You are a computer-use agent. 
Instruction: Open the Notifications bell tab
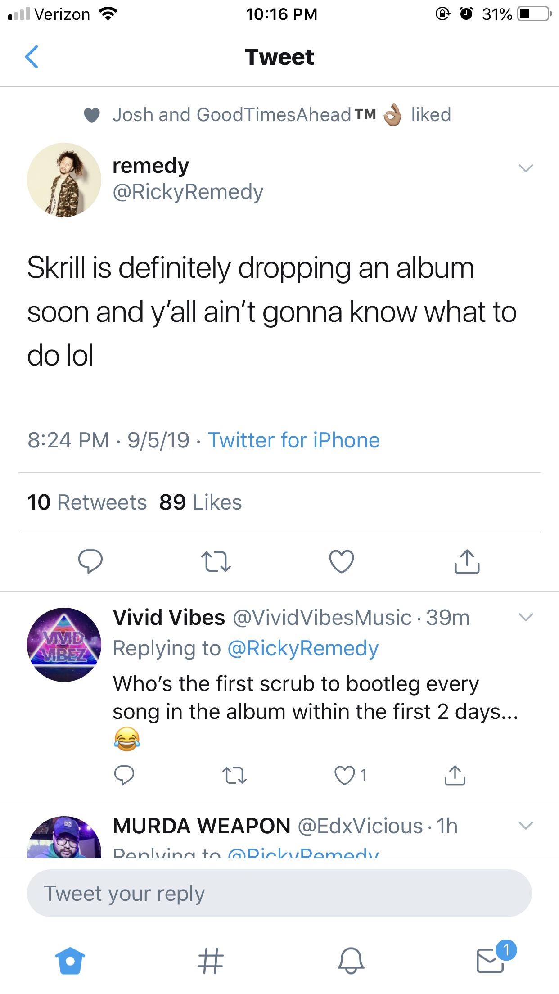(351, 961)
